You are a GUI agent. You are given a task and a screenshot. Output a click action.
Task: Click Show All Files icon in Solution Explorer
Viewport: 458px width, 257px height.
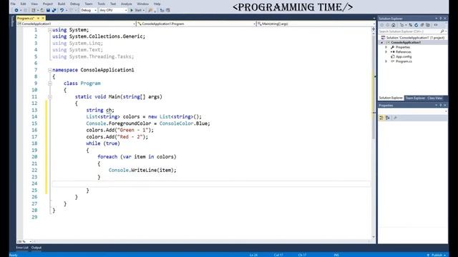click(x=428, y=25)
